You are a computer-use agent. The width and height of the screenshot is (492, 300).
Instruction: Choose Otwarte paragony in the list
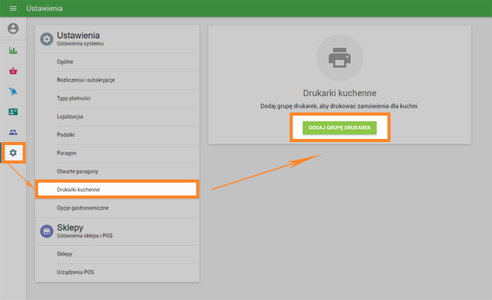tap(77, 171)
